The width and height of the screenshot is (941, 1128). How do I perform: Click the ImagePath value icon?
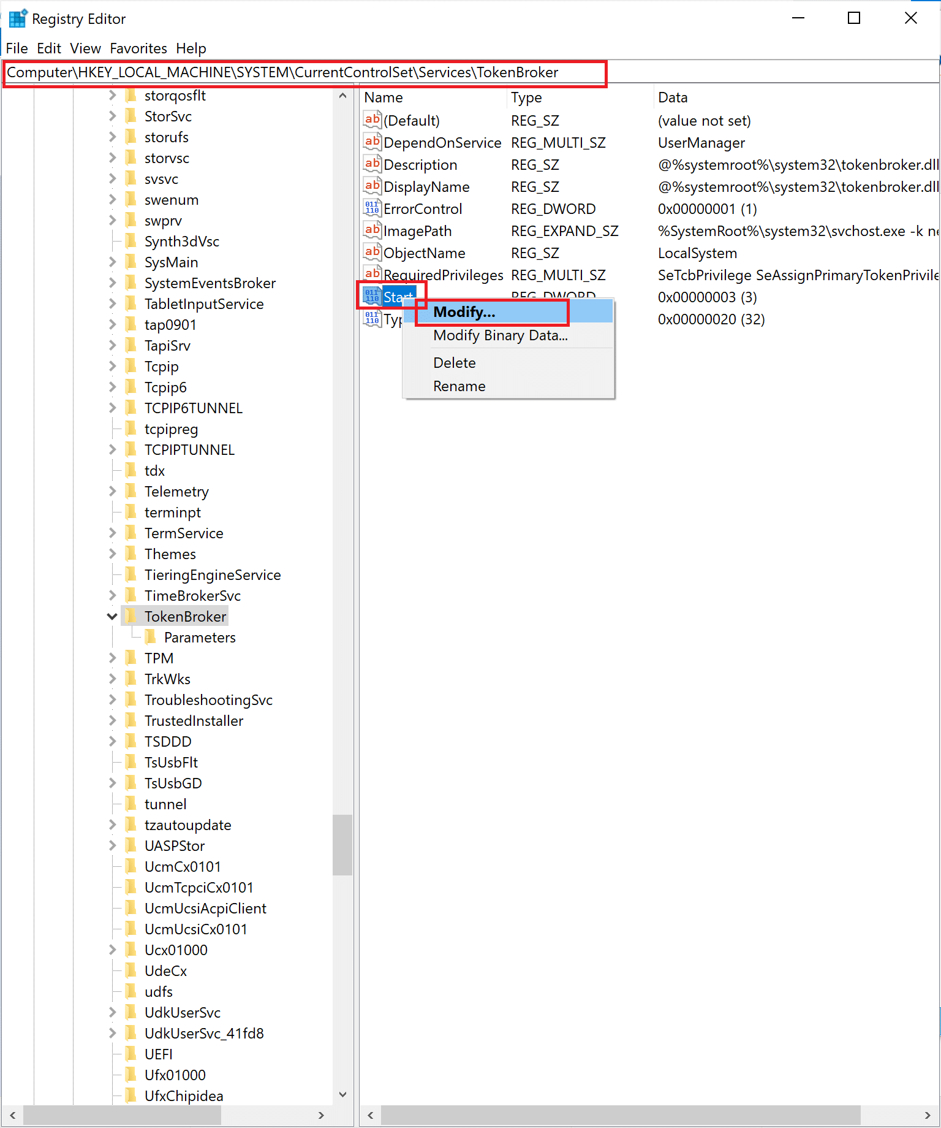372,231
